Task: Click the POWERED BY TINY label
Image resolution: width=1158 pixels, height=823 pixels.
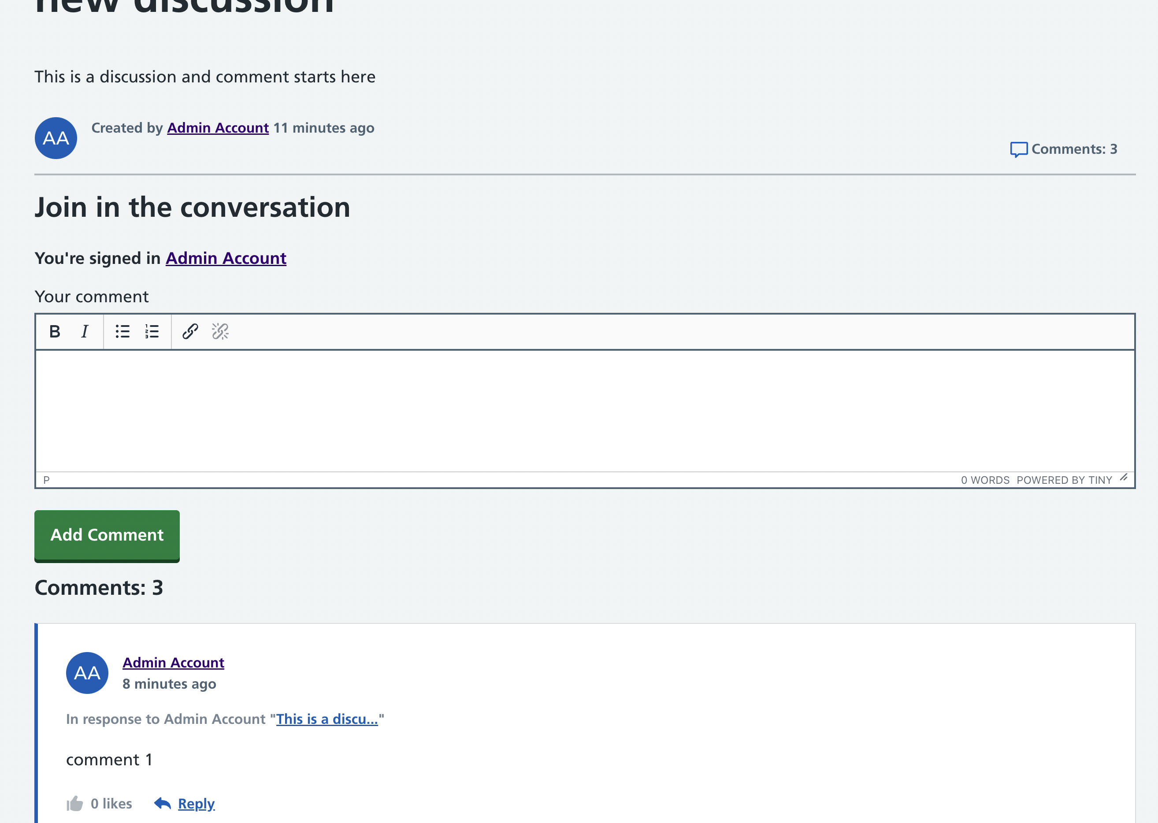Action: 1064,480
